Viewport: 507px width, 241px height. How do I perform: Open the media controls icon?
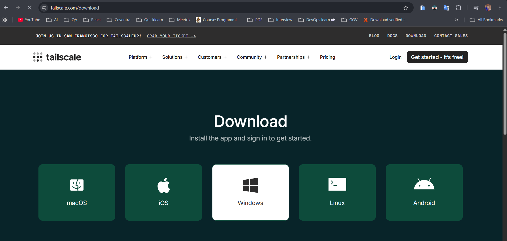pyautogui.click(x=476, y=8)
